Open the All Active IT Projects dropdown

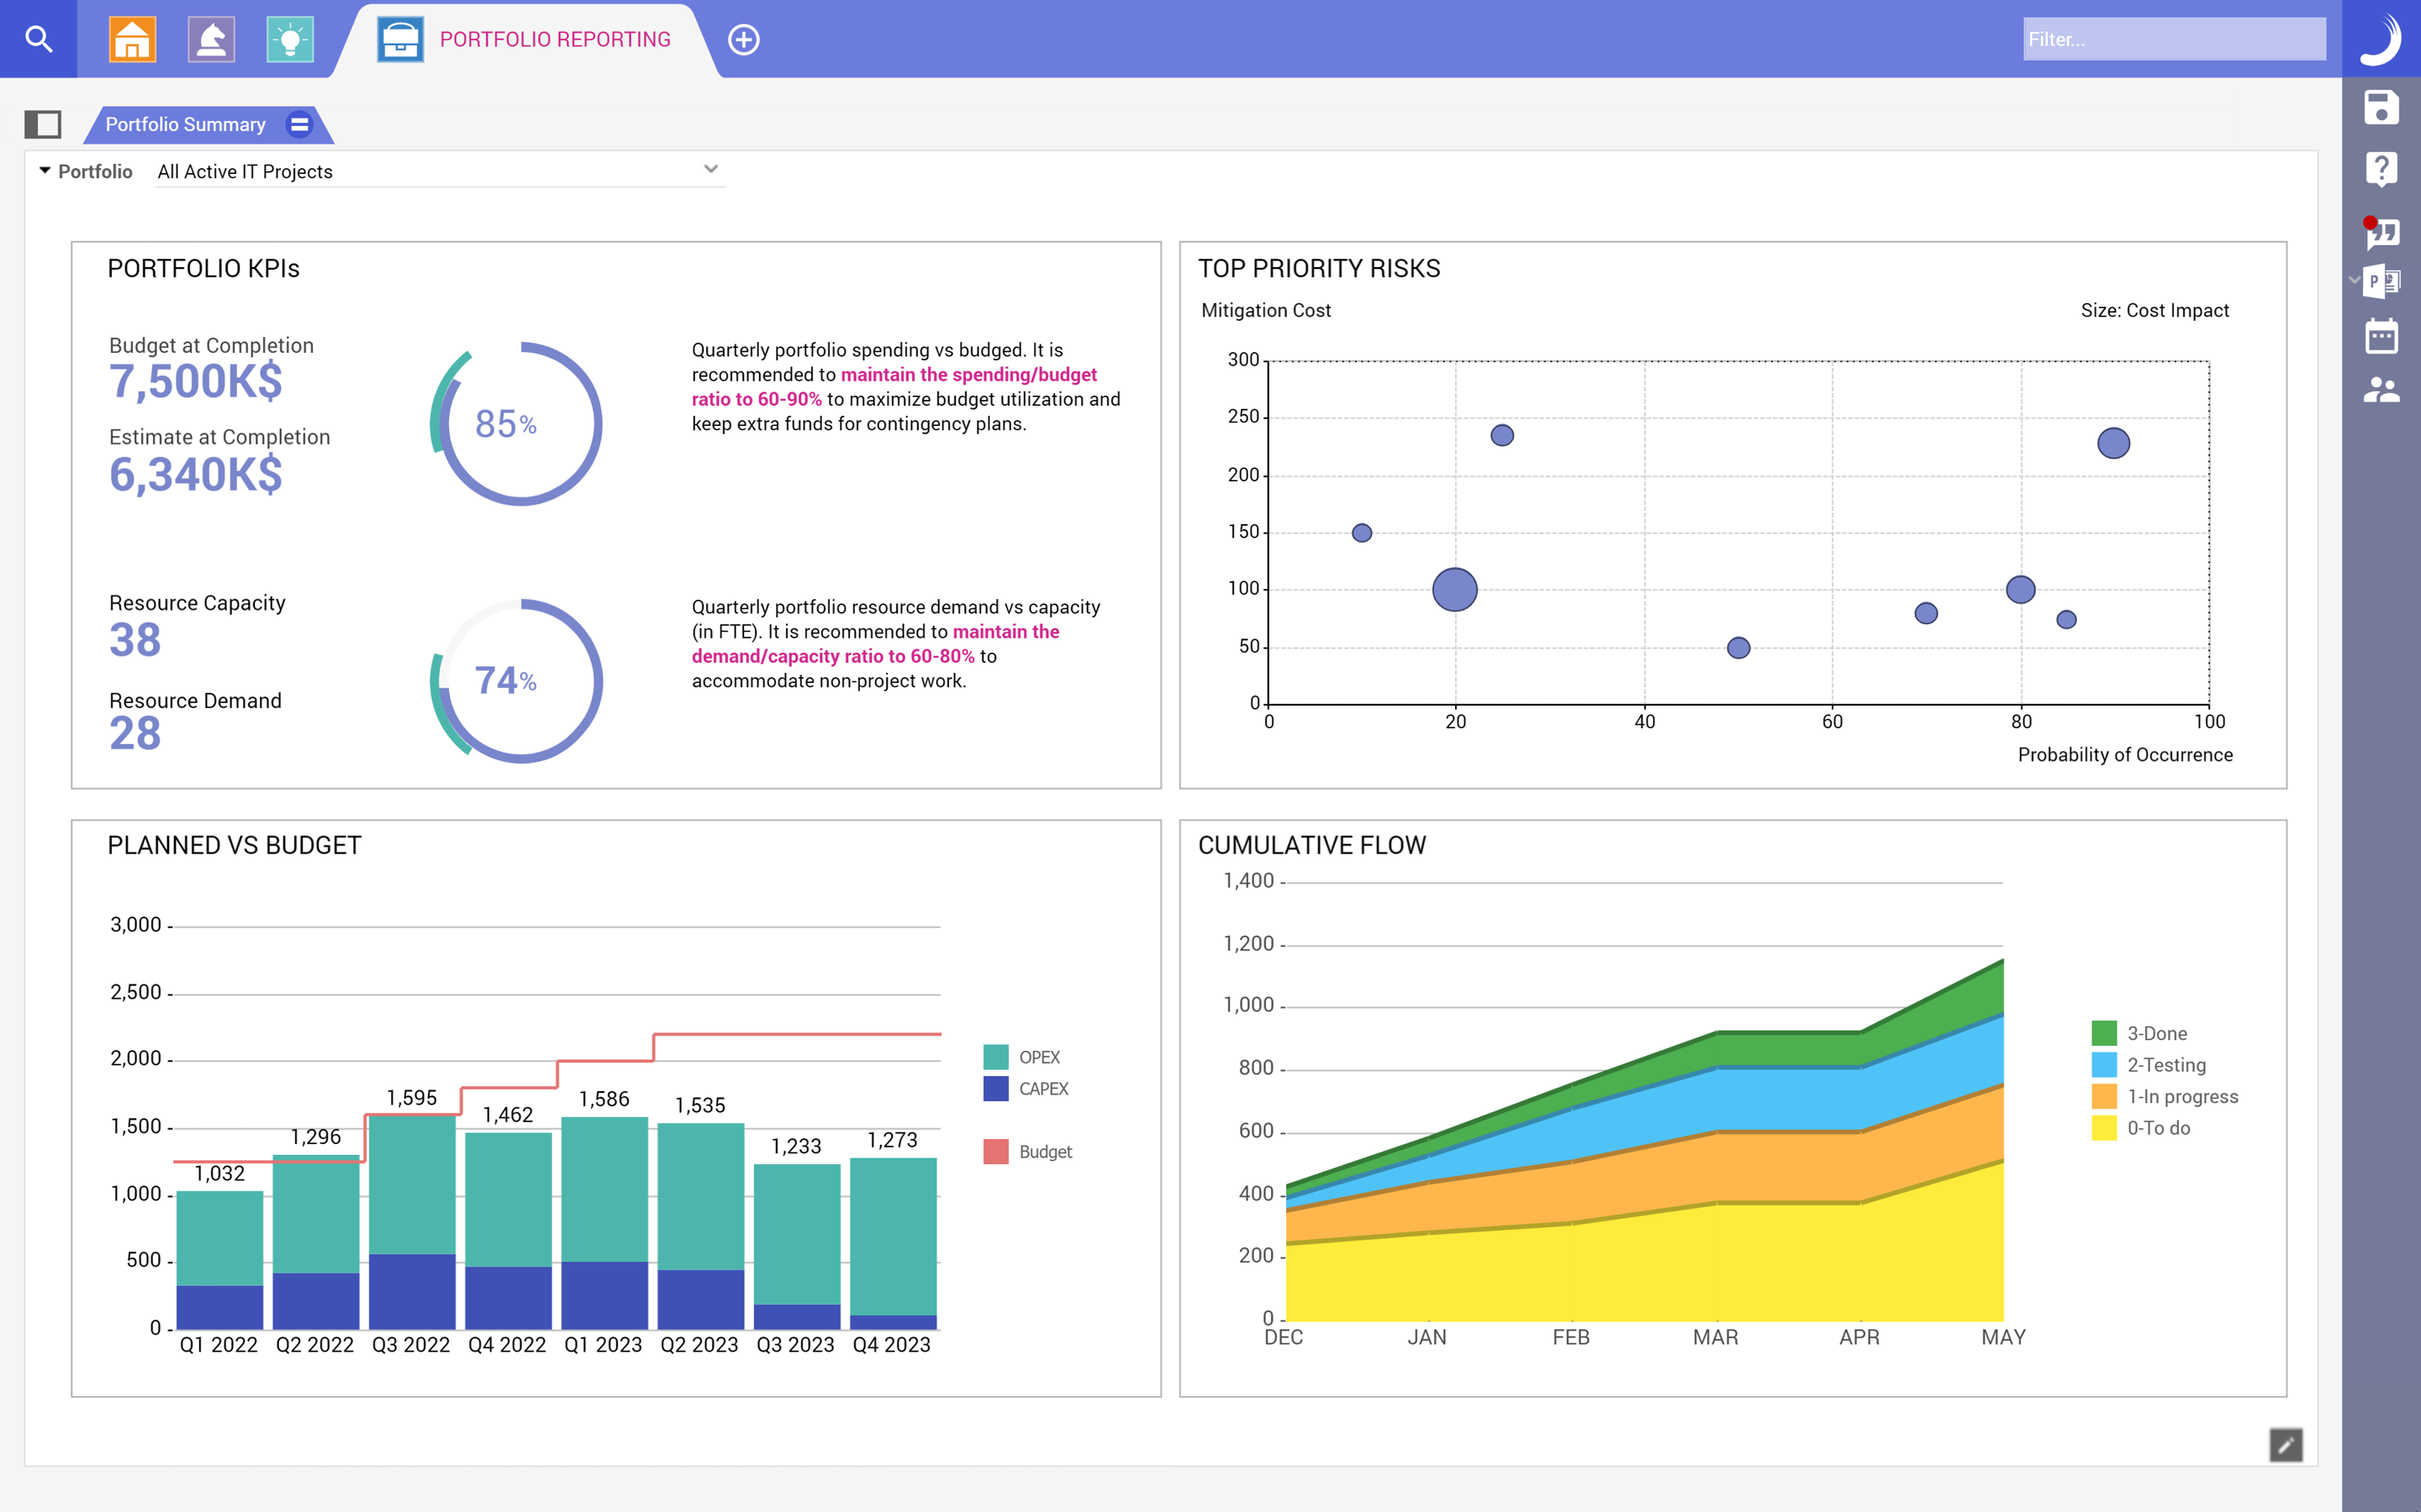[440, 170]
